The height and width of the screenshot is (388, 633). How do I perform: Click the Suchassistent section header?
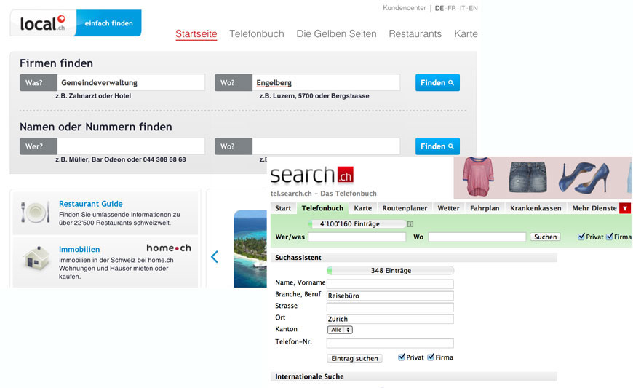[x=414, y=258]
